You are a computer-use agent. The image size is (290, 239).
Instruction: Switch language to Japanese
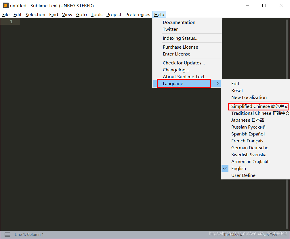255,120
